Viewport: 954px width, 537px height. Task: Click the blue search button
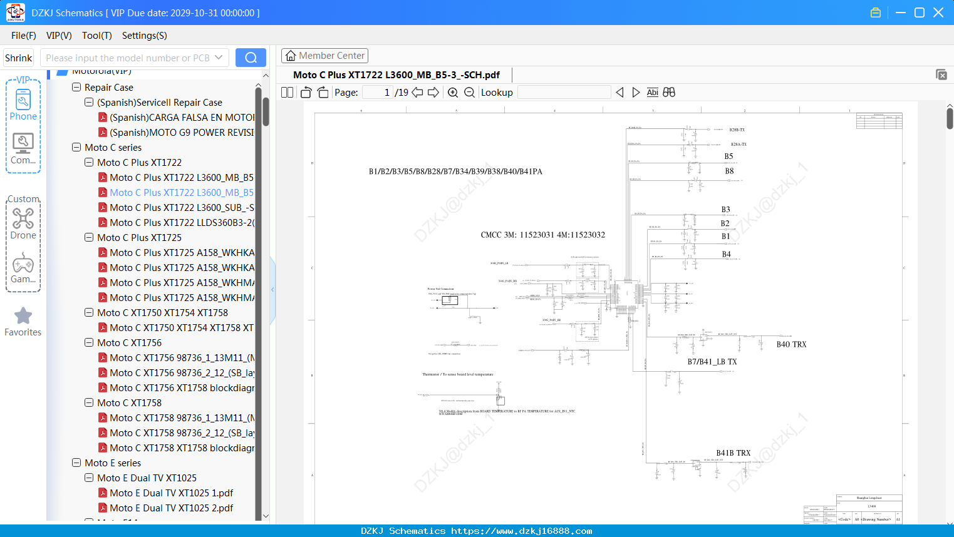(x=251, y=58)
